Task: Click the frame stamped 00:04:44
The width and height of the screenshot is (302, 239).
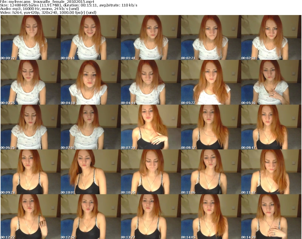Action: coord(151,82)
